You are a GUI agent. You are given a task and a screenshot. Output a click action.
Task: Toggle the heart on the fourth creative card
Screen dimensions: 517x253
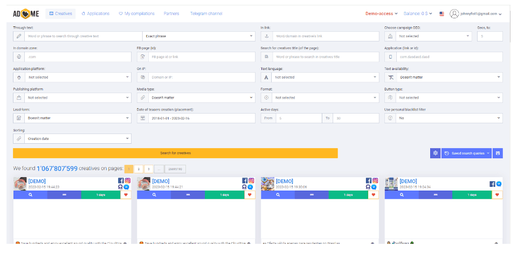click(x=498, y=194)
